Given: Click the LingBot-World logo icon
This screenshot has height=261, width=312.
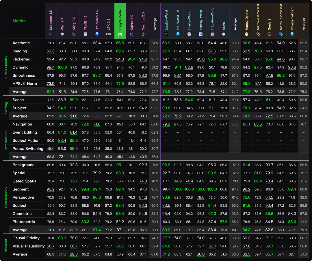Looking at the screenshot, I should point(166,34).
